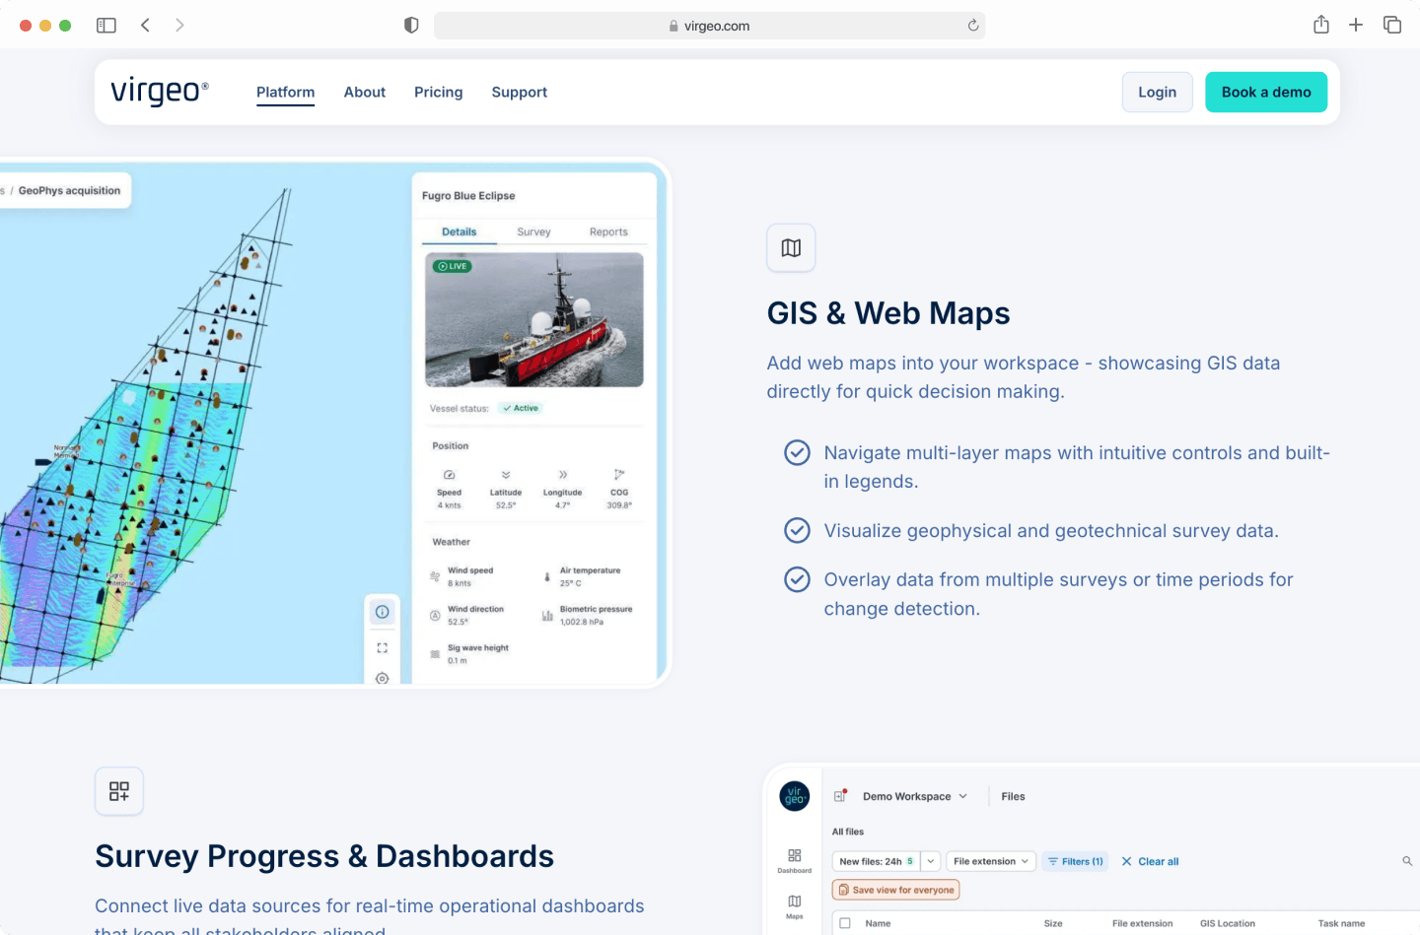Click the GIS & Web Maps heading
1420x935 pixels.
tap(888, 313)
